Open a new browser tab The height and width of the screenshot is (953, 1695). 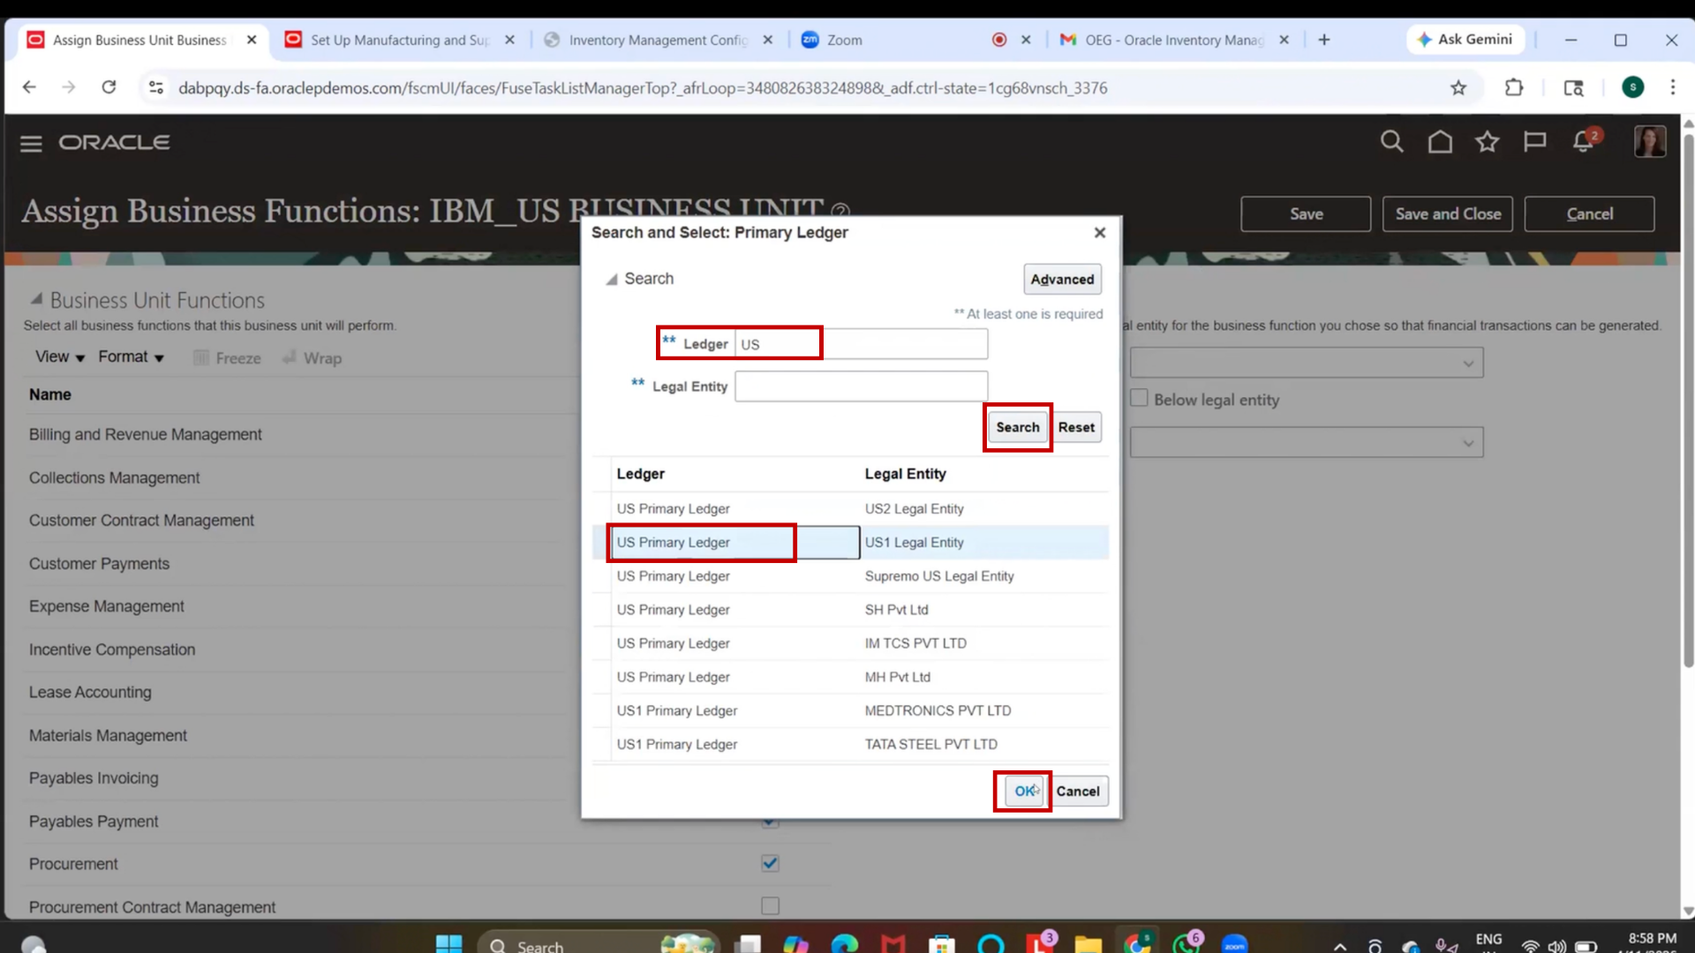click(1323, 40)
